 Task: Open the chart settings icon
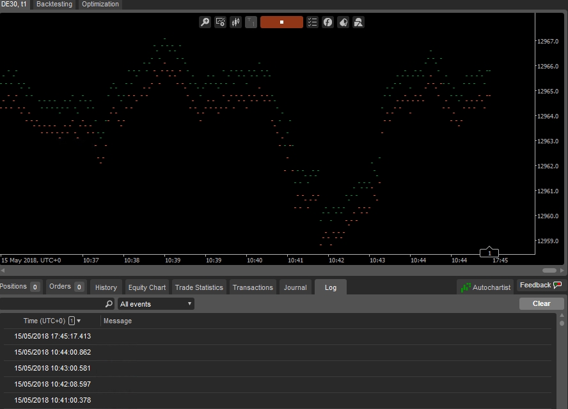pos(220,22)
